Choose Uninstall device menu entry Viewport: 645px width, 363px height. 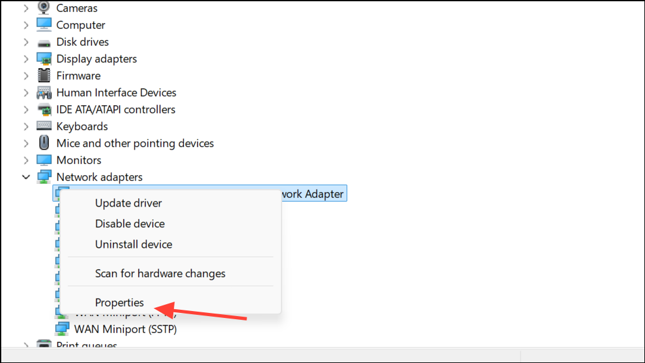coord(133,244)
